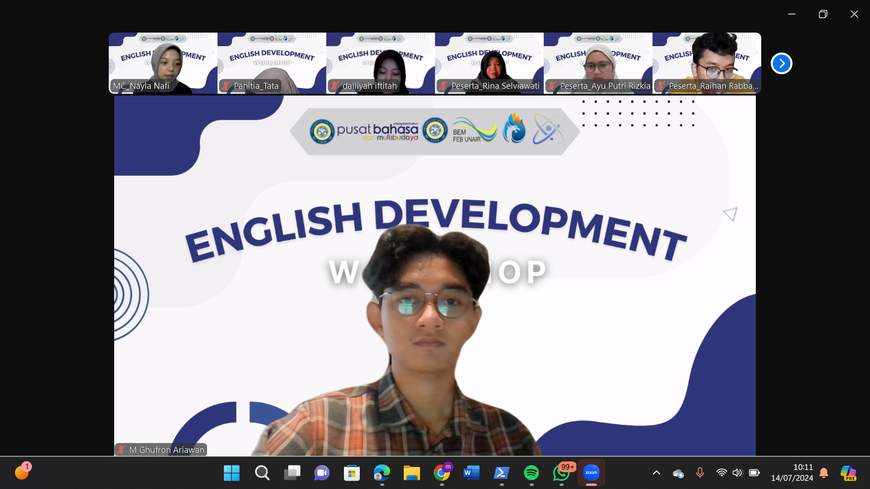This screenshot has width=870, height=489.
Task: Open the notification bell
Action: [824, 473]
